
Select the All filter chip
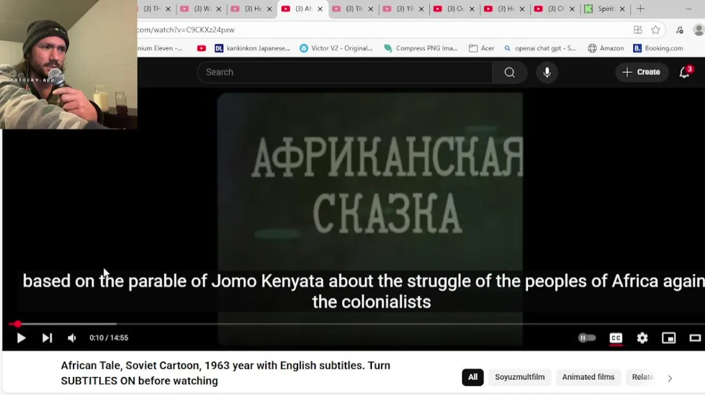[473, 377]
